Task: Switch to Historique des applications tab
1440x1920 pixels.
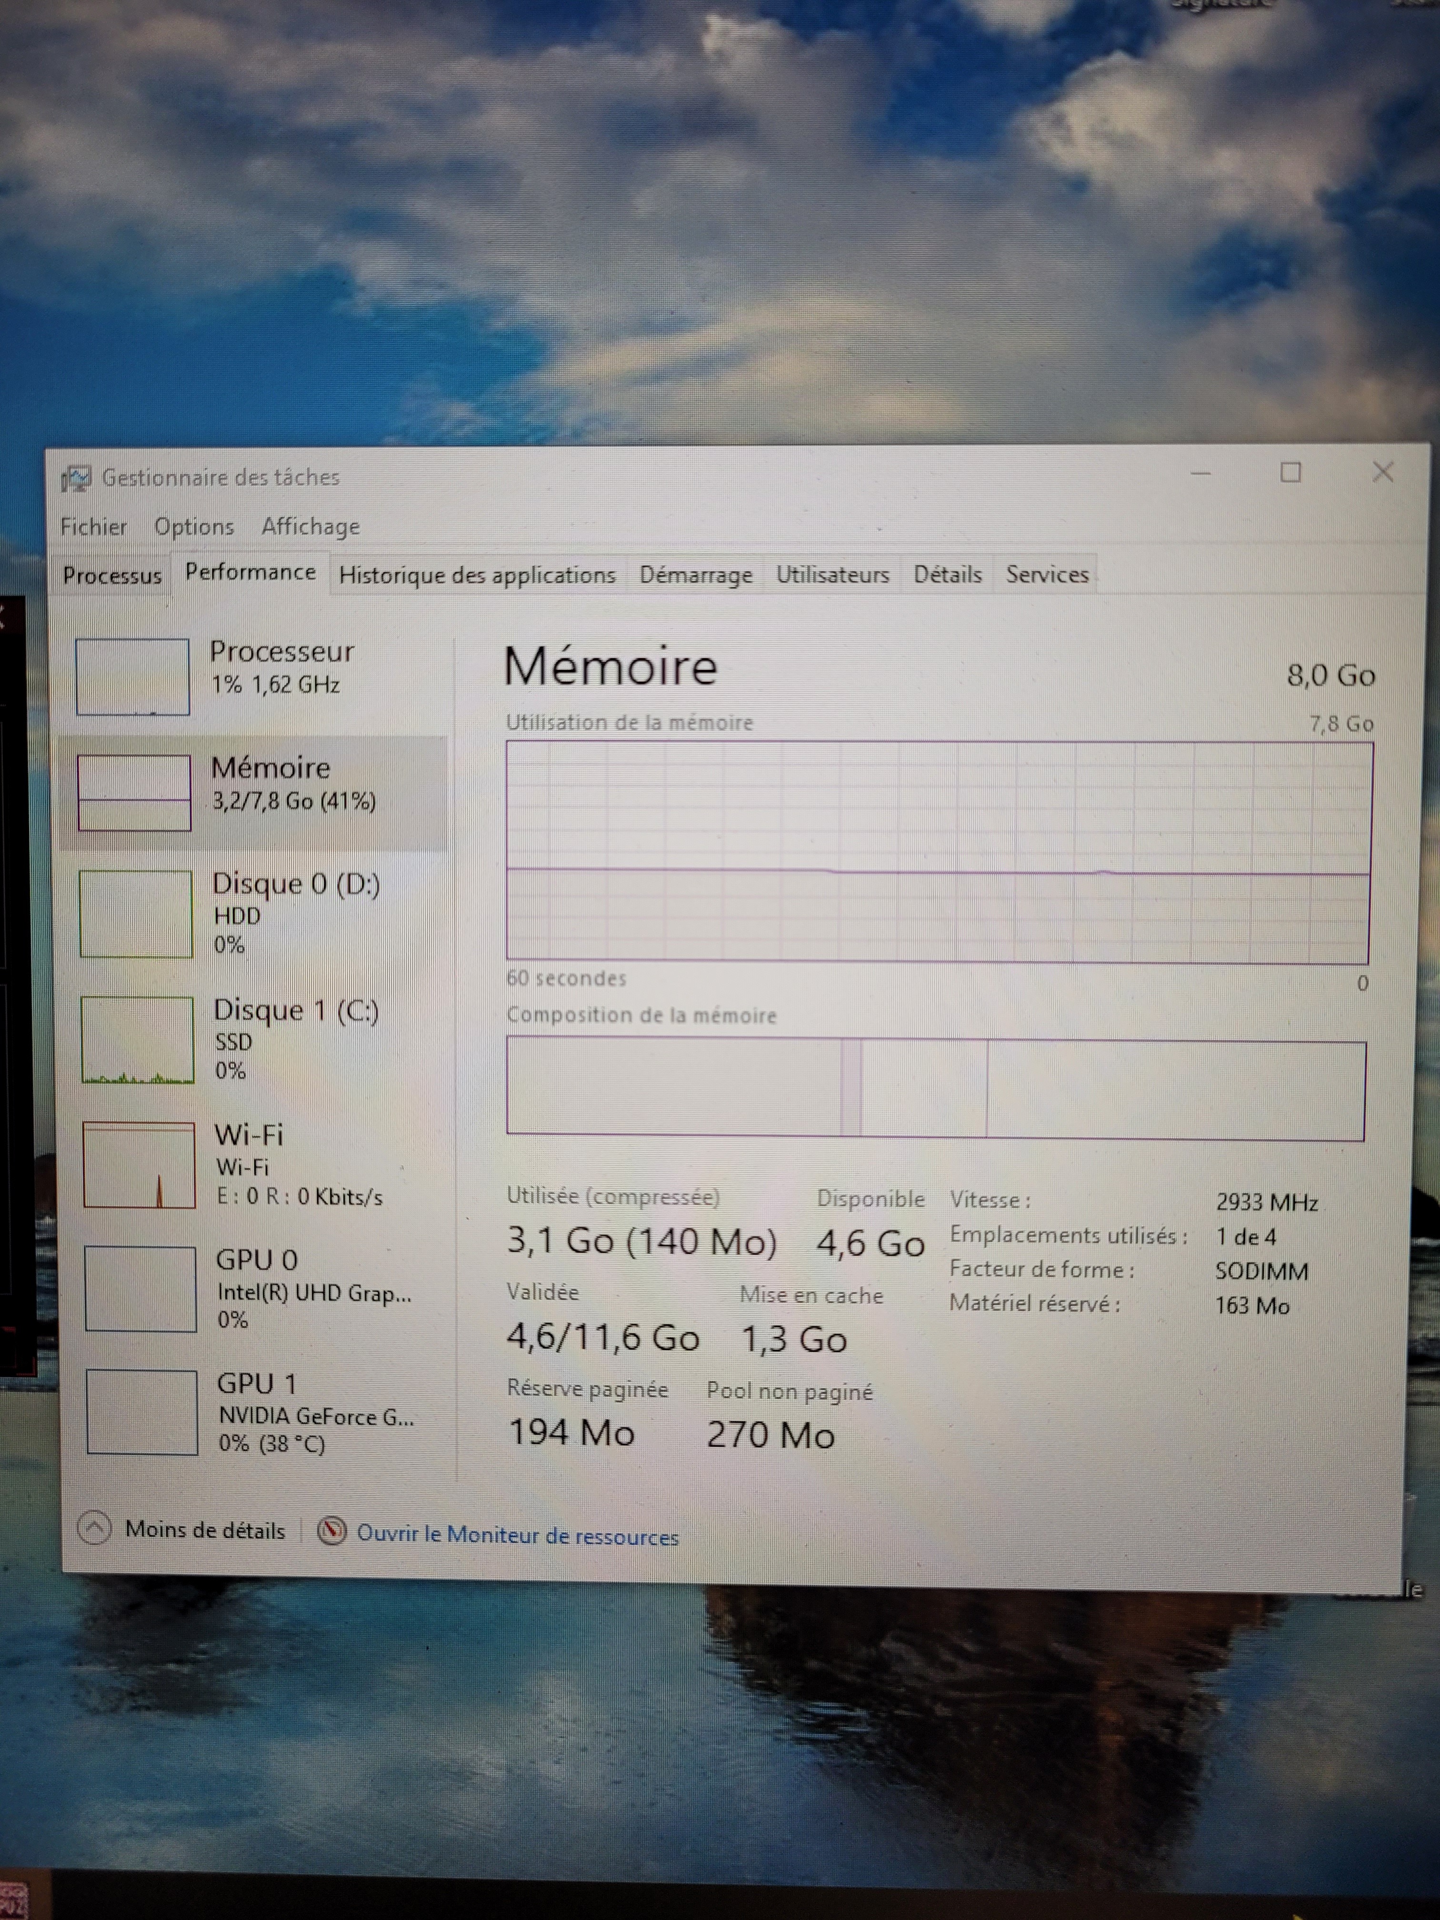Action: [x=477, y=576]
